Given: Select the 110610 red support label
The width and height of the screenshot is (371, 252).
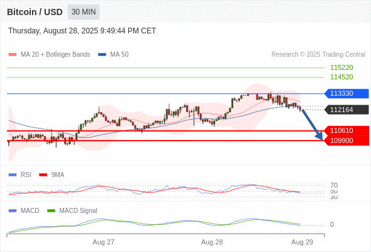Looking at the screenshot, I should pos(346,130).
